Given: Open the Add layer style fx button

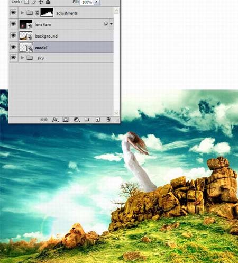Looking at the screenshot, I should point(55,120).
